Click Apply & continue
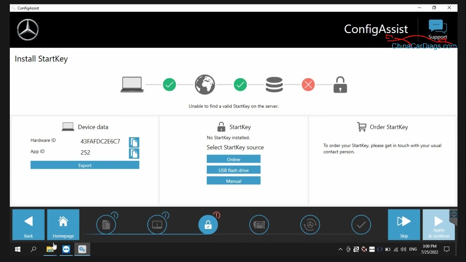Image resolution: width=466 pixels, height=262 pixels. [x=439, y=225]
